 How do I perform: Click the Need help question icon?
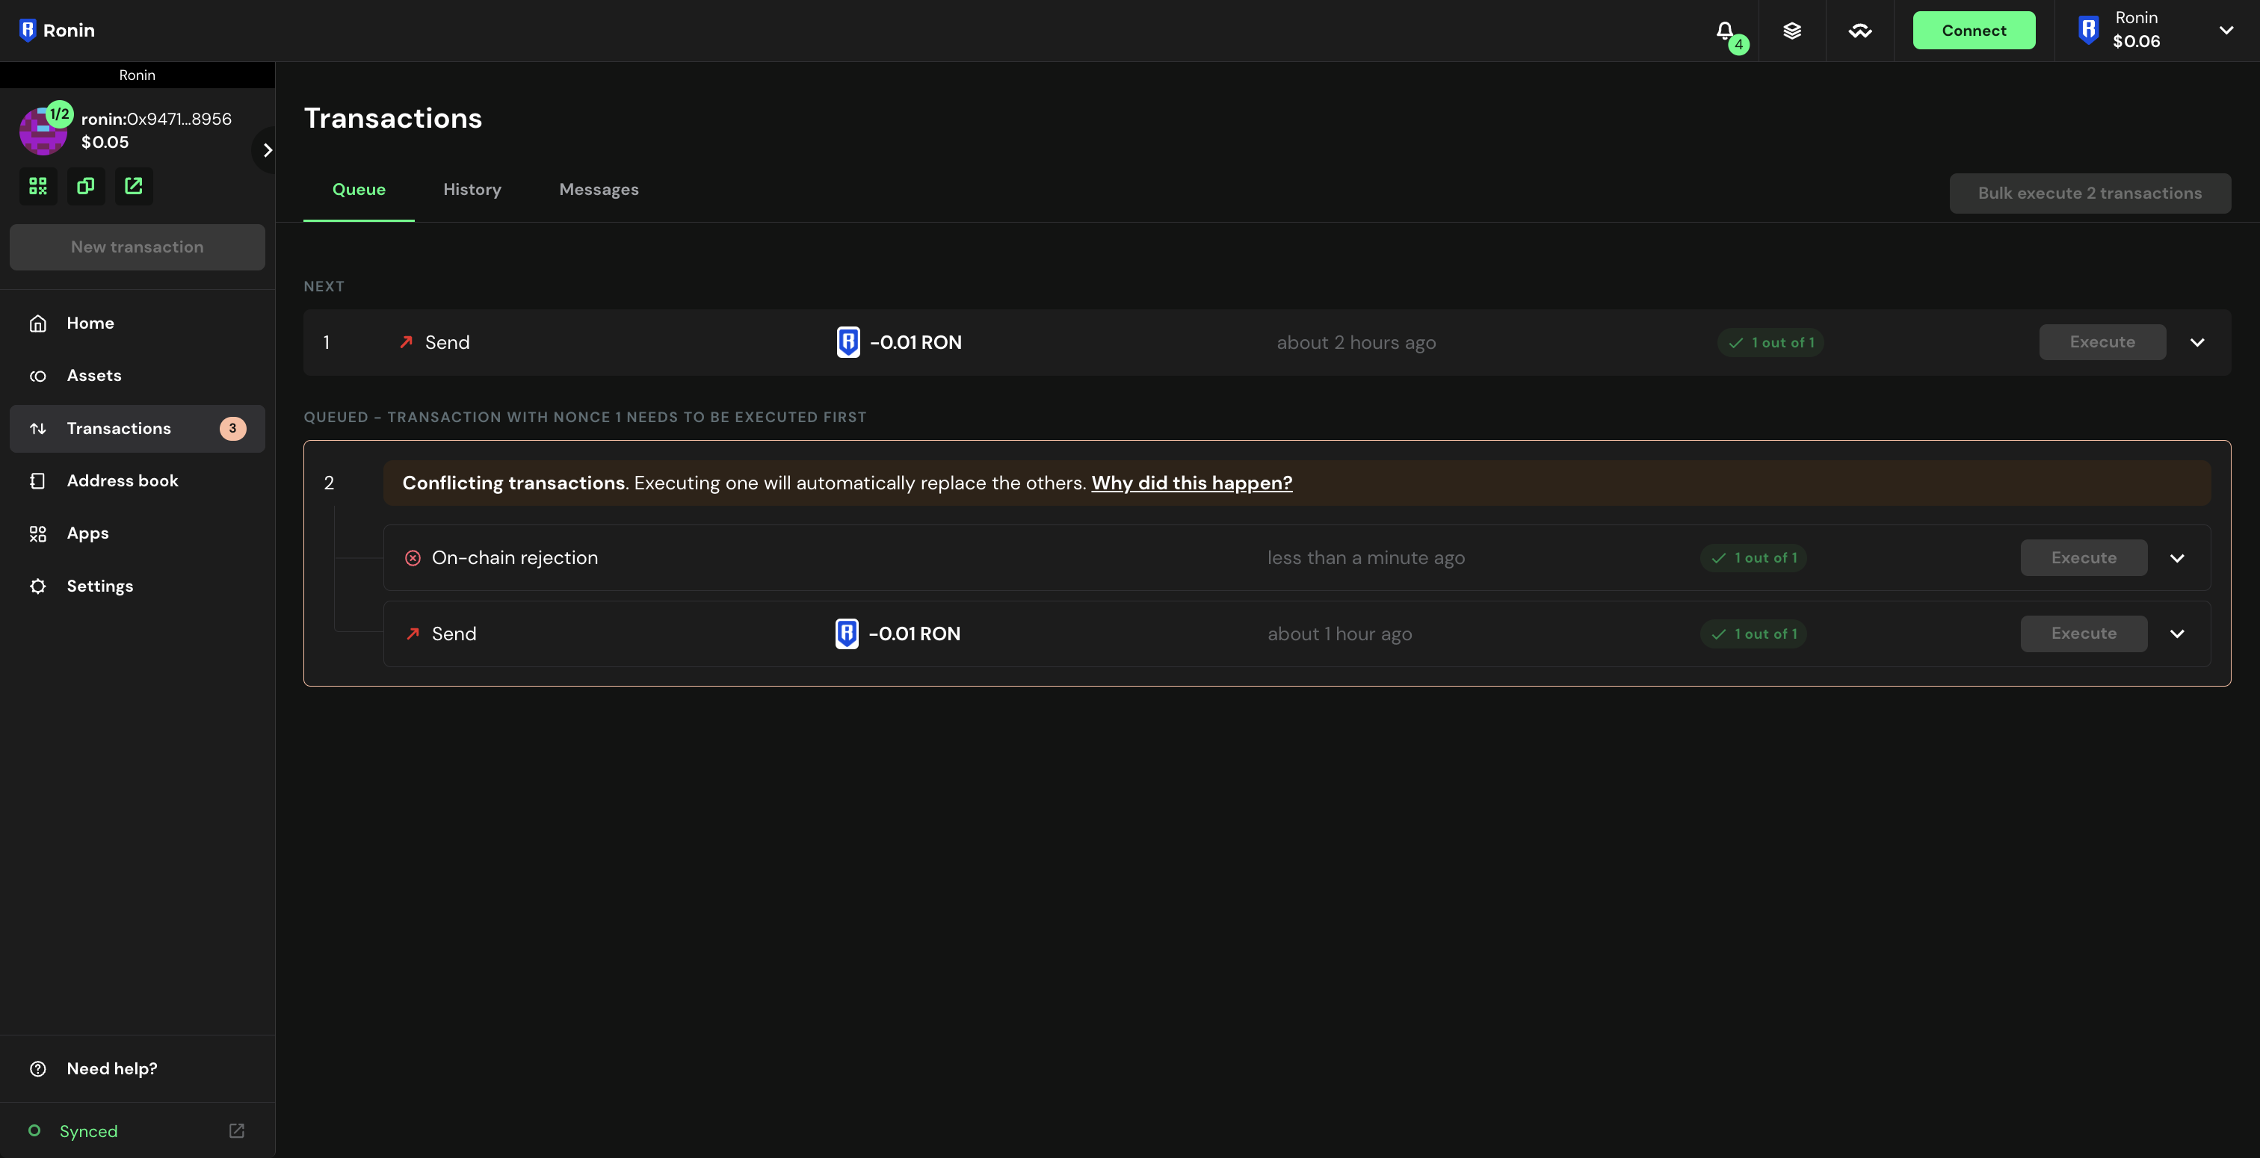(37, 1068)
